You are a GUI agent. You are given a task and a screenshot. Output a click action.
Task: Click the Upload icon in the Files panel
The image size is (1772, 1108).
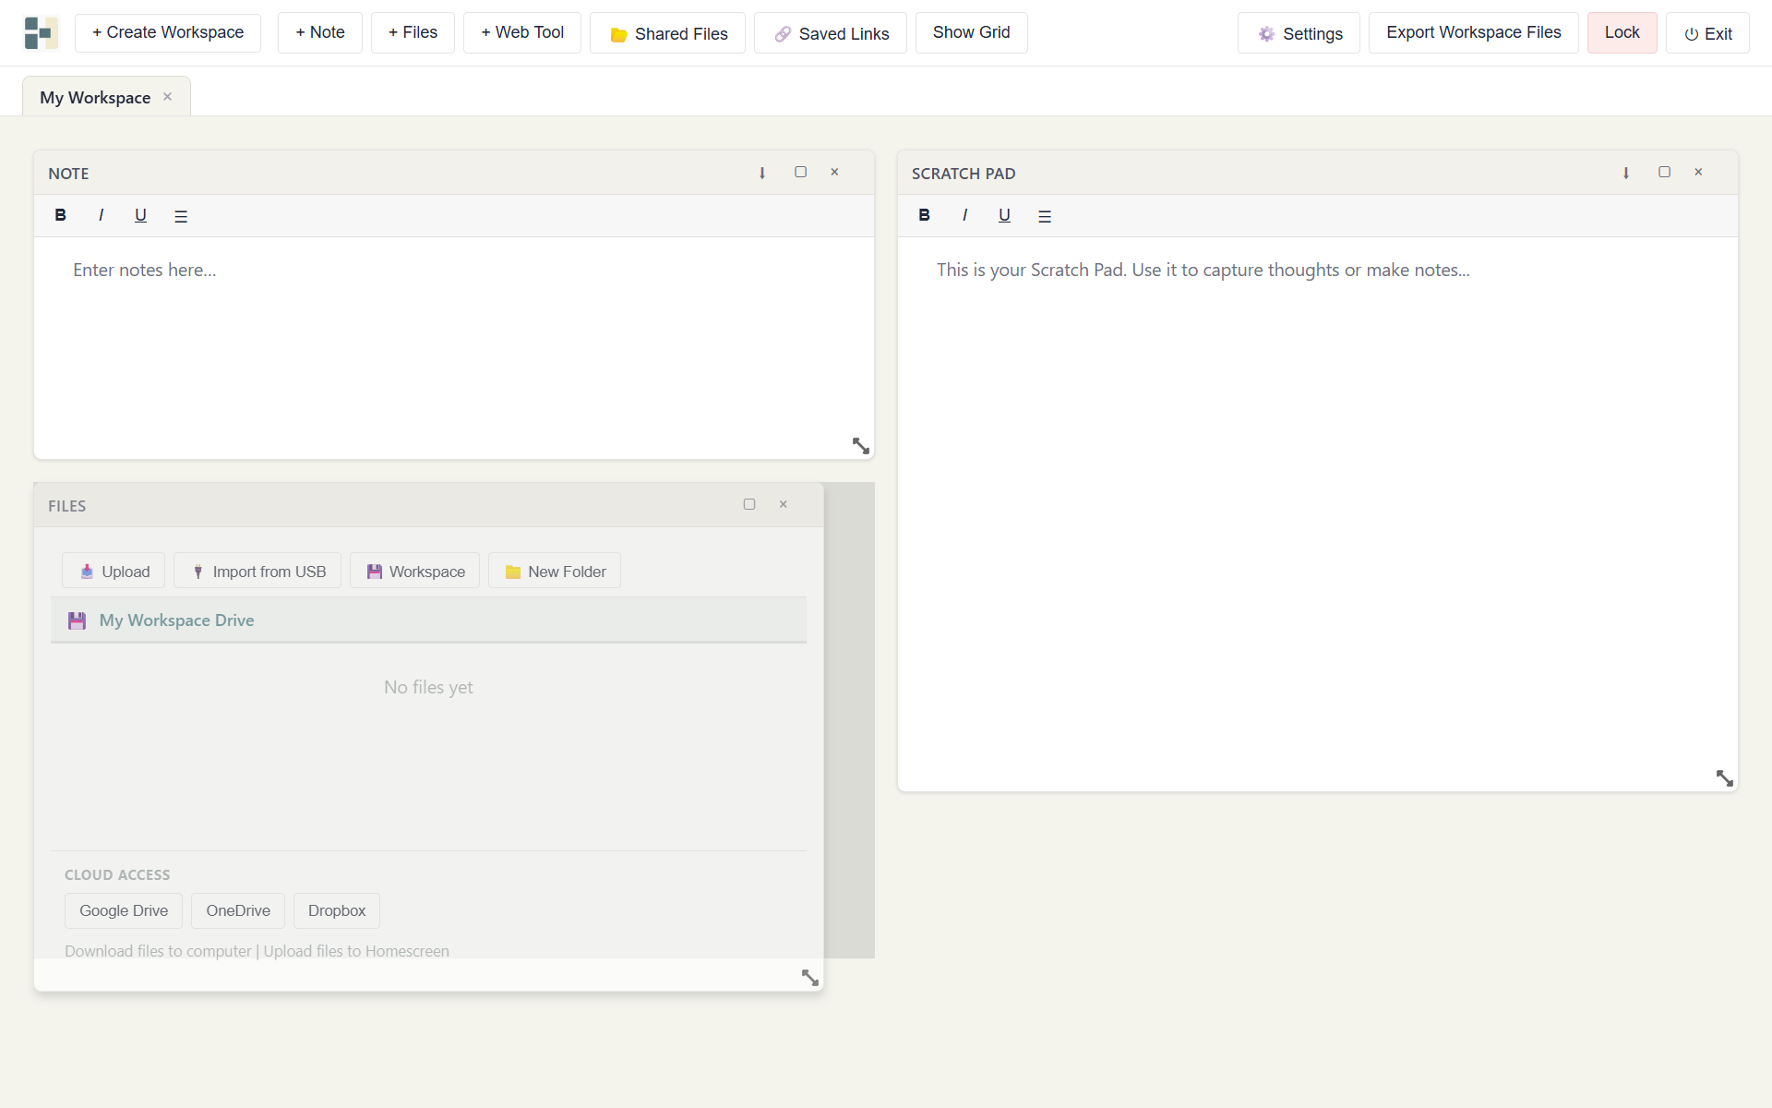pyautogui.click(x=89, y=571)
